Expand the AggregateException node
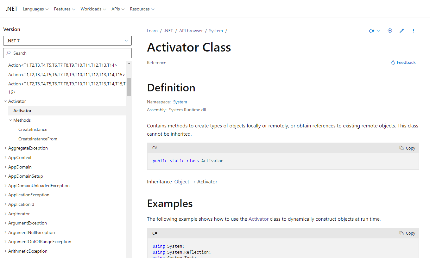Viewport: 430px width, 258px height. (x=5, y=148)
